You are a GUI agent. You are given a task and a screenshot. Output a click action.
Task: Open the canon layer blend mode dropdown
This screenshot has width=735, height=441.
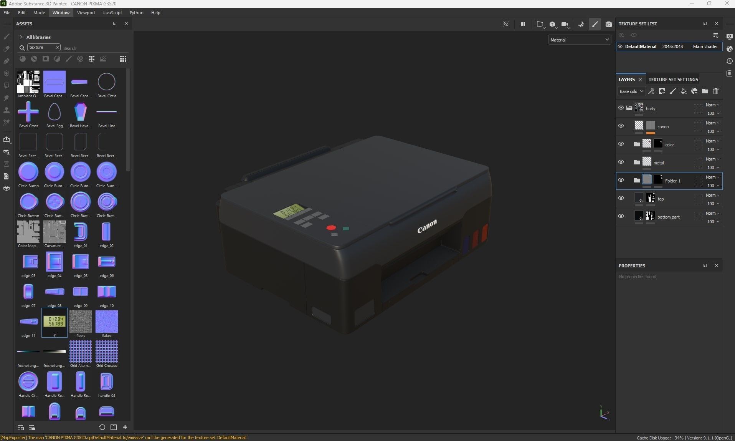point(712,123)
